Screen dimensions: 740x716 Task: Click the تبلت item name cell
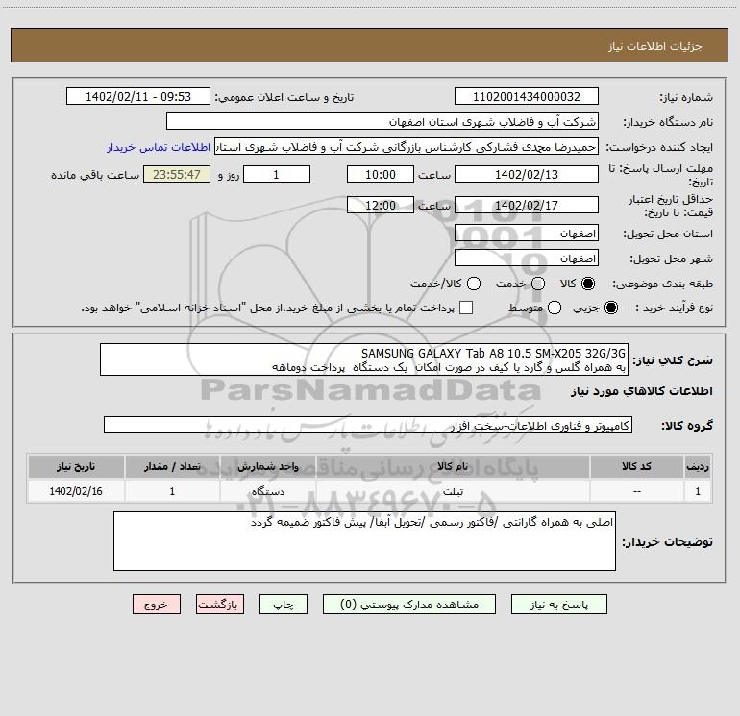(452, 491)
